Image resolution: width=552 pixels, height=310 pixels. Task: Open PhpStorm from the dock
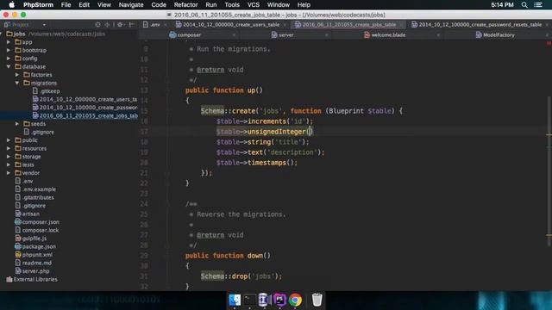click(x=279, y=300)
